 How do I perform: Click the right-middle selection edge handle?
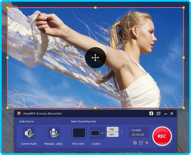click(183, 58)
